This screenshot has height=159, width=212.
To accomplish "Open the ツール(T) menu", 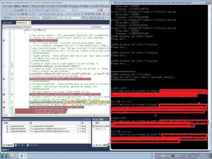I will click(x=94, y=6).
